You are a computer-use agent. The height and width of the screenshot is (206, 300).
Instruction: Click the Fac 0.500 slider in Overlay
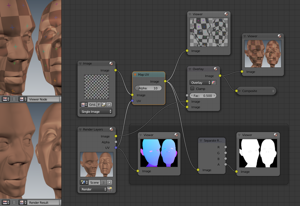coord(203,95)
